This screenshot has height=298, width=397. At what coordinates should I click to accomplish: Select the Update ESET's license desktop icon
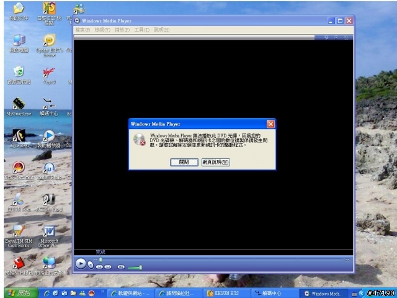50,45
